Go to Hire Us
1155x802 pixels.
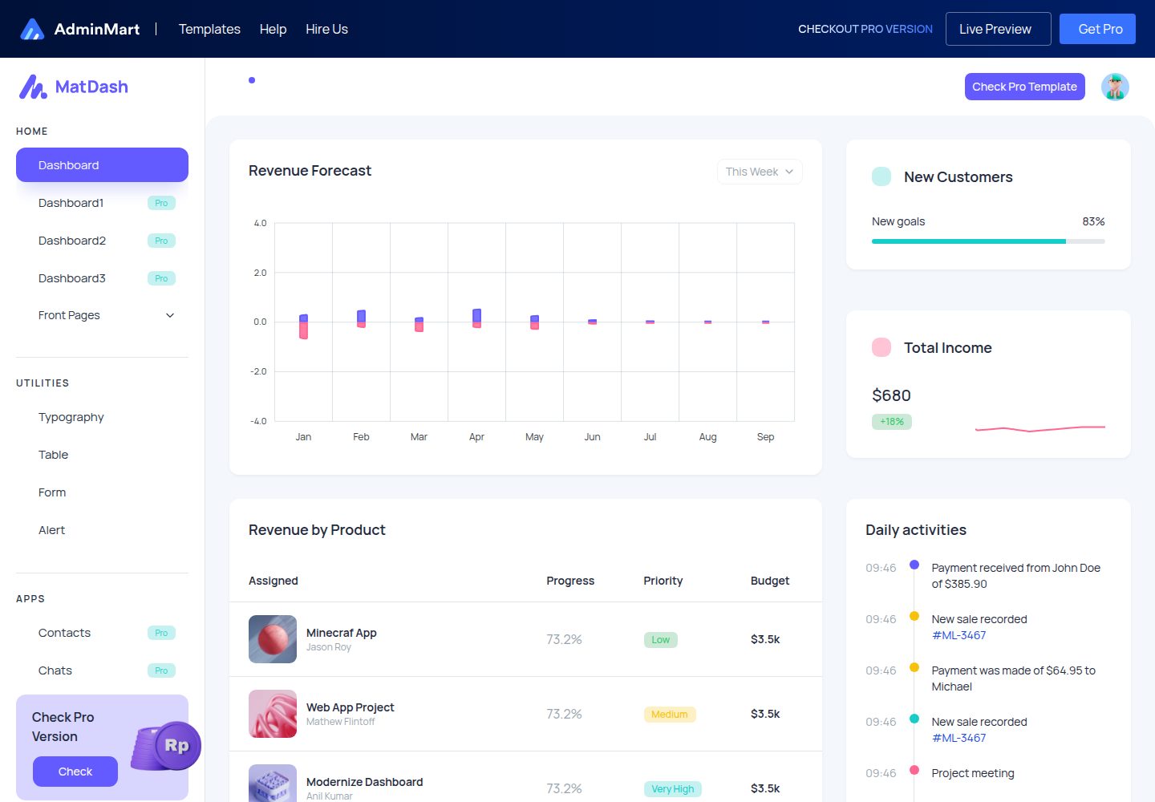[x=326, y=29]
